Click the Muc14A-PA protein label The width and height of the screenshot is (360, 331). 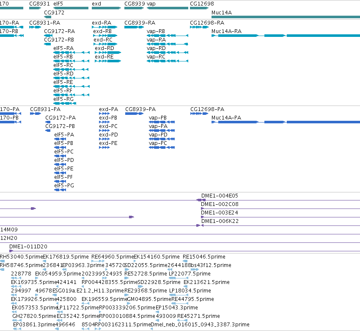coord(226,118)
